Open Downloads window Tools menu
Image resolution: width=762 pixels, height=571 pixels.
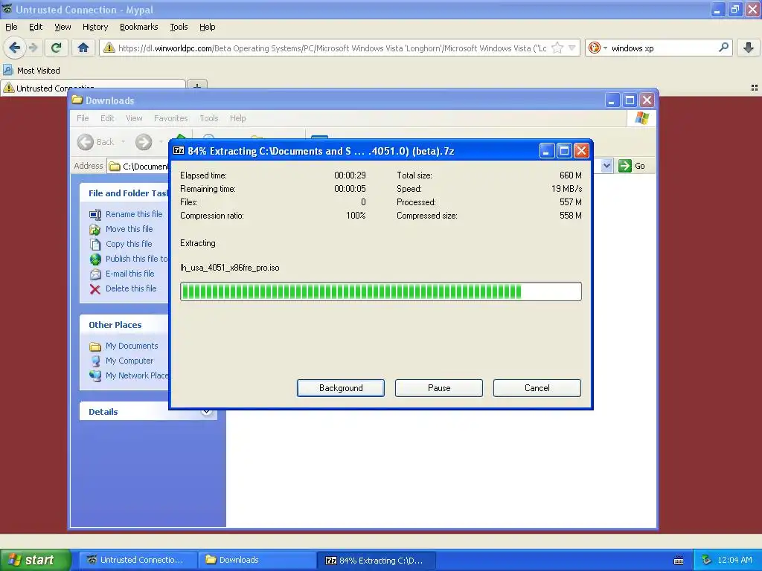[x=209, y=118]
